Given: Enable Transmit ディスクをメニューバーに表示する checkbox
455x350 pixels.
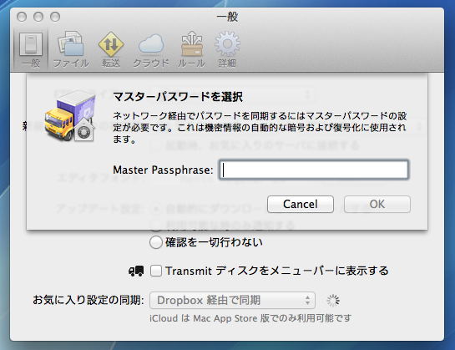Looking at the screenshot, I should tap(156, 271).
